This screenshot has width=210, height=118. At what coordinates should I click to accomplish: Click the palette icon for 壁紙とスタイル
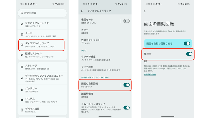coord(22,55)
